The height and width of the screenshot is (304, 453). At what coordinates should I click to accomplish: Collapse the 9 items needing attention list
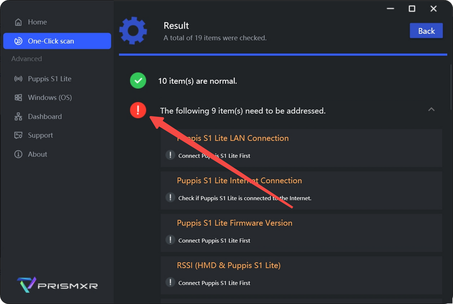click(431, 110)
